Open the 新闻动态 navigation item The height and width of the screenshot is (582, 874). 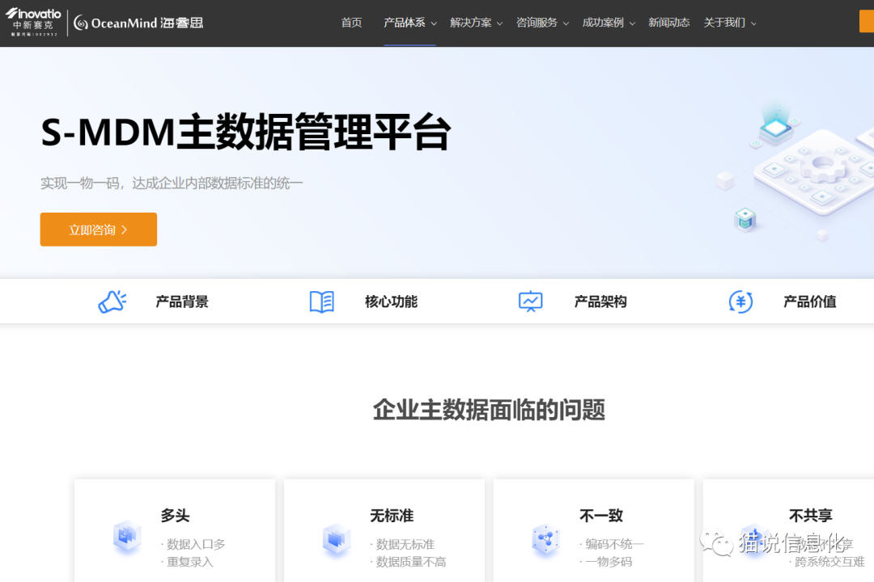[668, 23]
